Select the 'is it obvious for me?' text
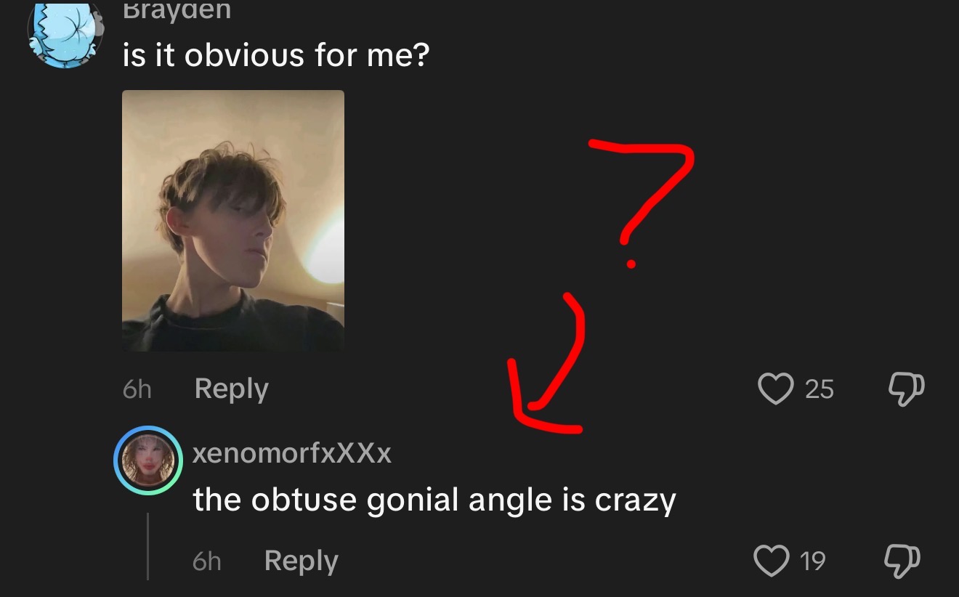The height and width of the screenshot is (597, 959). click(x=277, y=56)
